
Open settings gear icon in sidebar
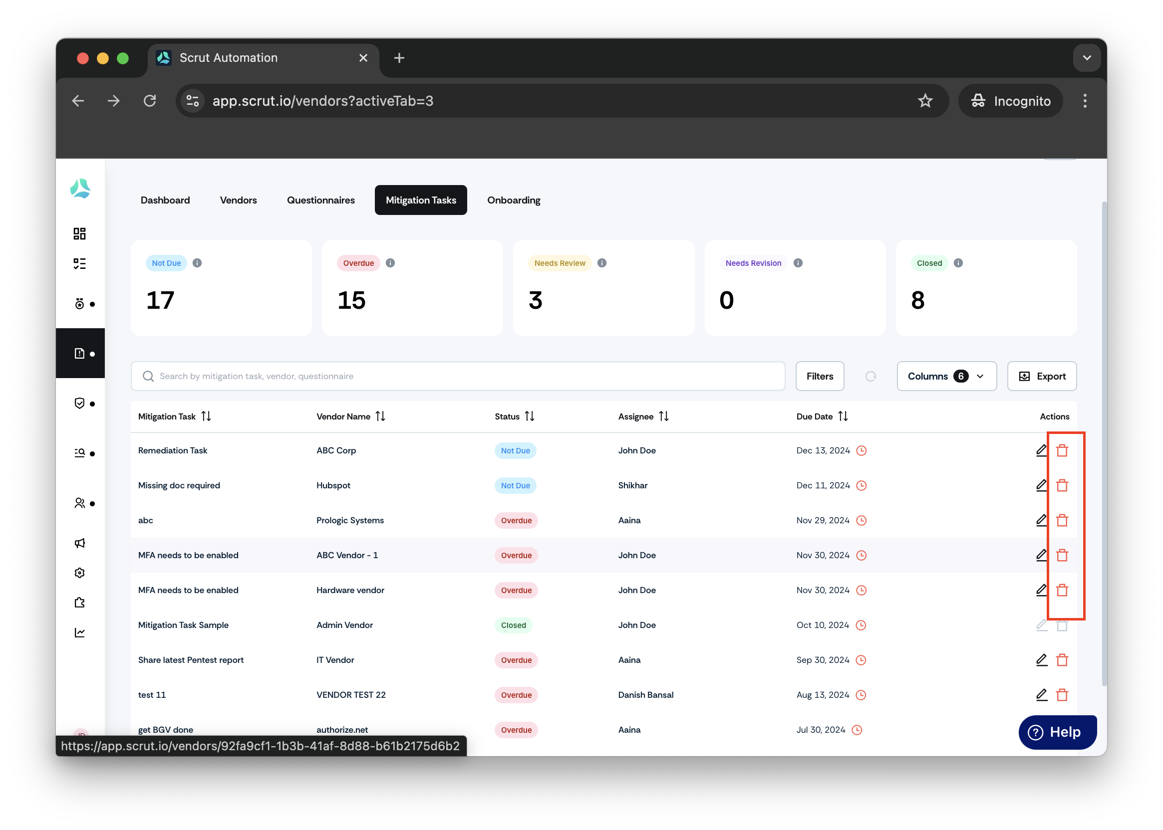point(79,573)
